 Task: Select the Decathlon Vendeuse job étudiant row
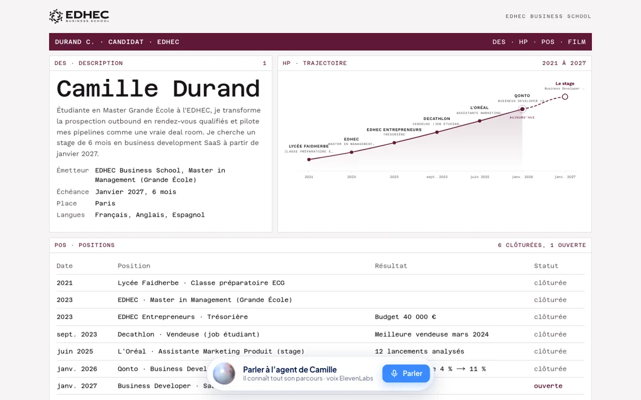click(x=320, y=334)
